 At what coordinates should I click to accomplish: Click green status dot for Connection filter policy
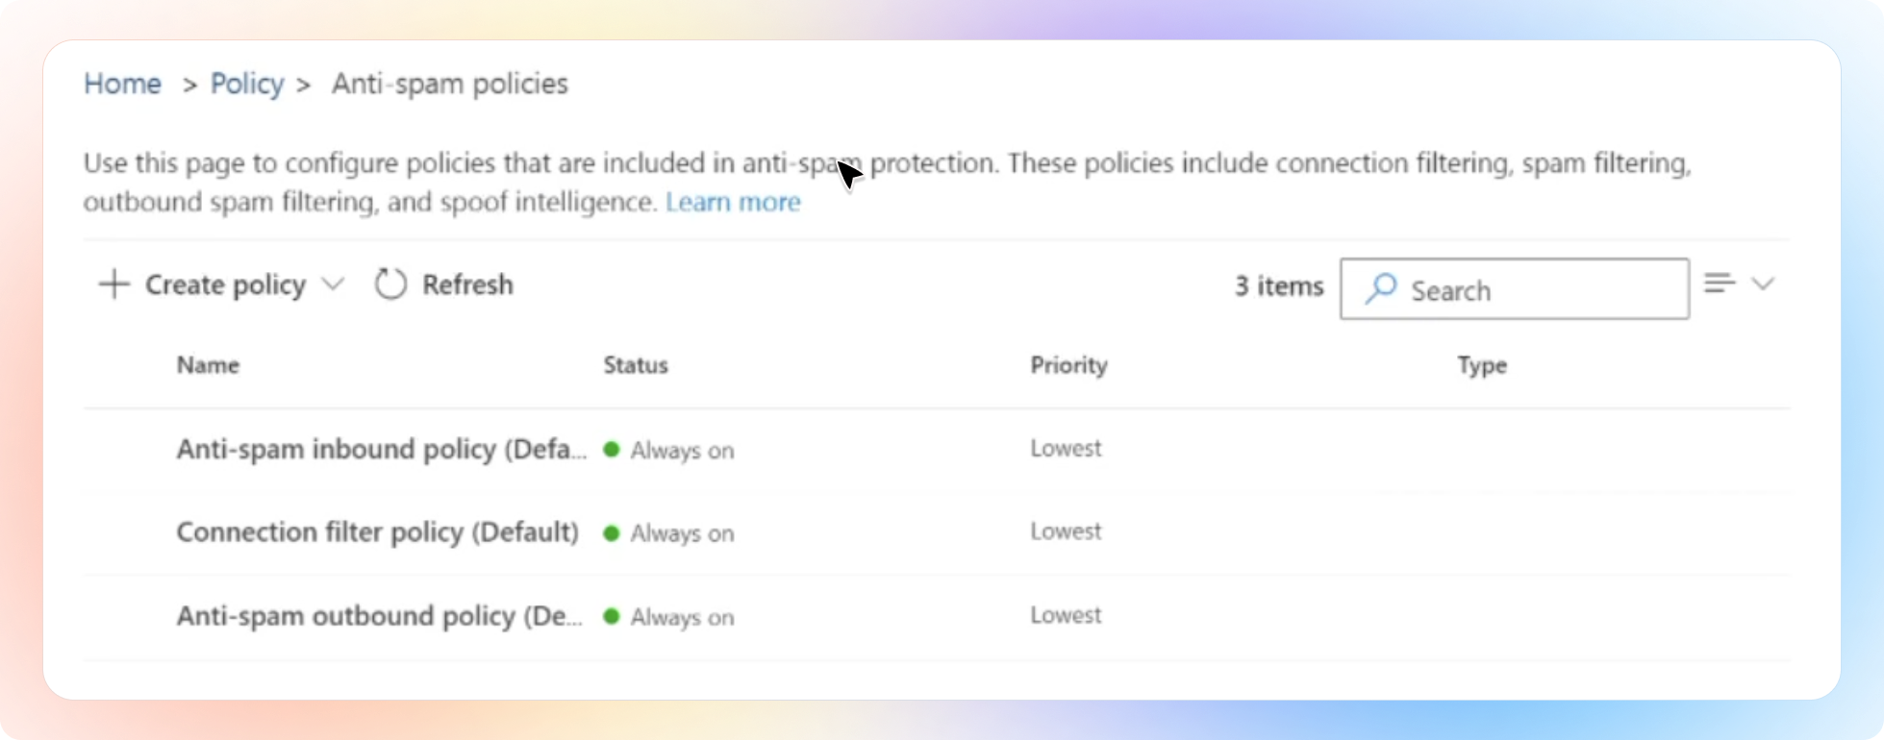(x=612, y=532)
